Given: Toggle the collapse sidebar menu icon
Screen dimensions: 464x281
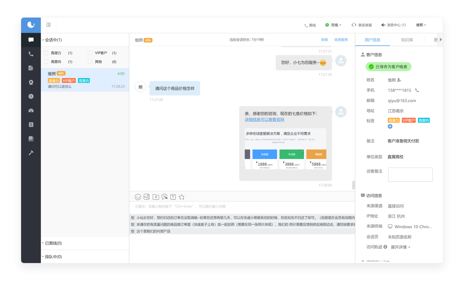Looking at the screenshot, I should (x=49, y=25).
